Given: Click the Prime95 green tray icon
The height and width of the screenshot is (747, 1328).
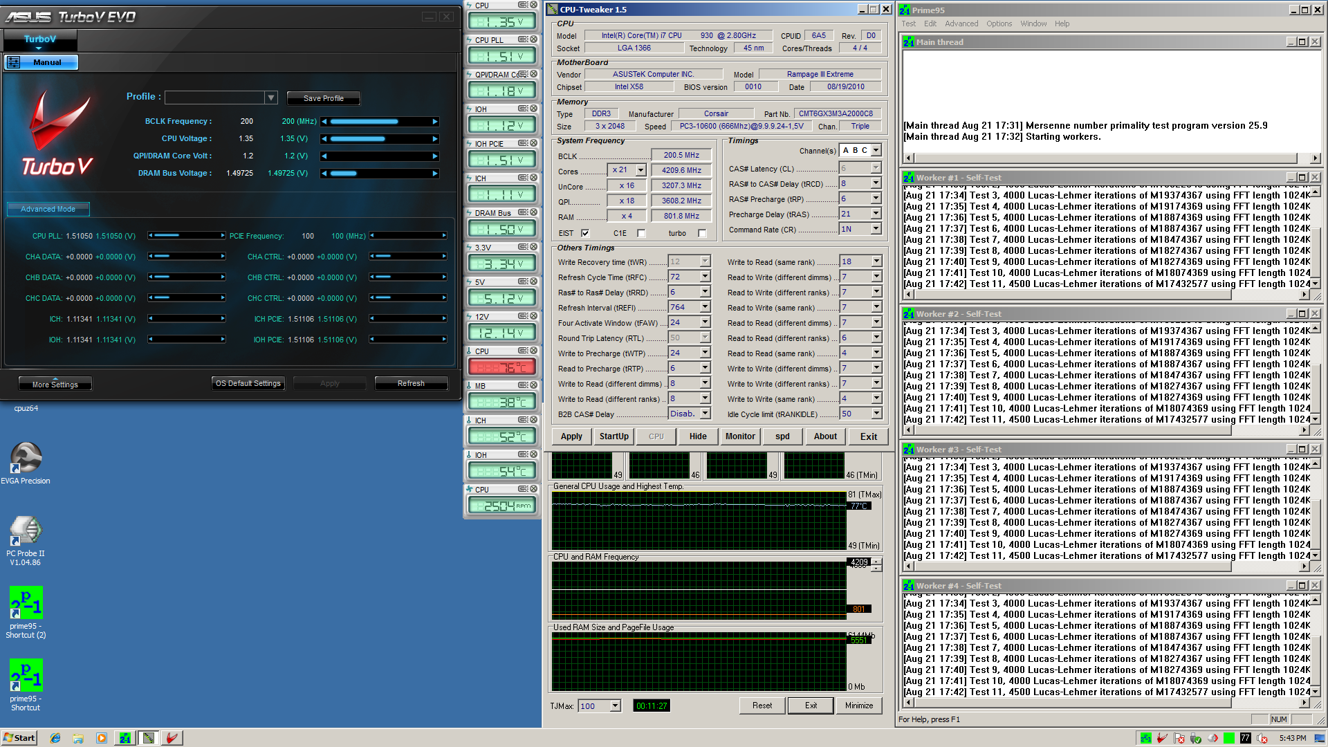Looking at the screenshot, I should point(1146,738).
